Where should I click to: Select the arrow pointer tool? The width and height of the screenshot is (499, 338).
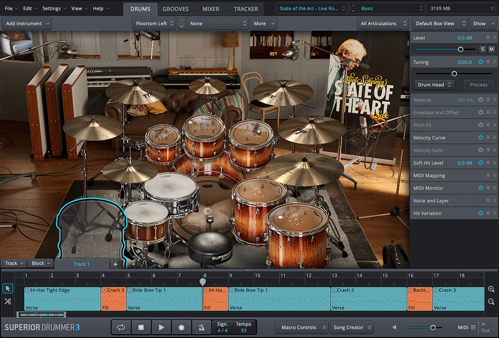[7, 288]
